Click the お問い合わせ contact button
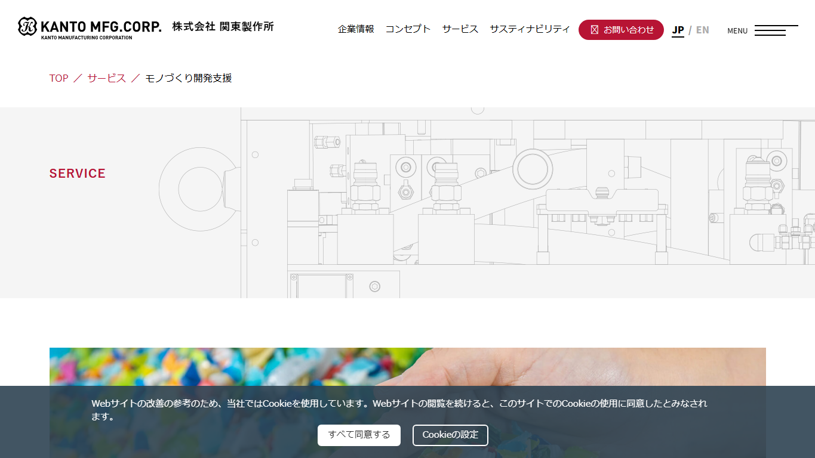The width and height of the screenshot is (815, 458). (621, 30)
